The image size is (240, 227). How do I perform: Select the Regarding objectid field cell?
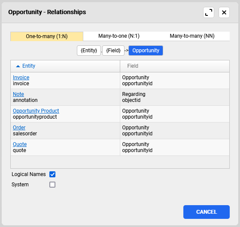[x=175, y=97]
